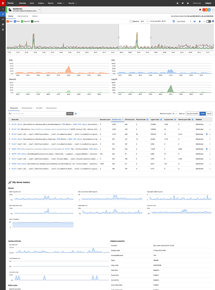This screenshot has height=290, width=215.
Task: Click the Redgate logo icon
Action: pyautogui.click(x=3, y=3)
